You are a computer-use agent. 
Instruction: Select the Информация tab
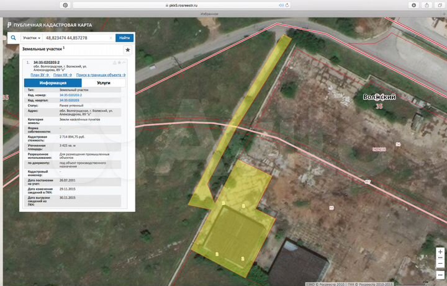[x=53, y=83]
